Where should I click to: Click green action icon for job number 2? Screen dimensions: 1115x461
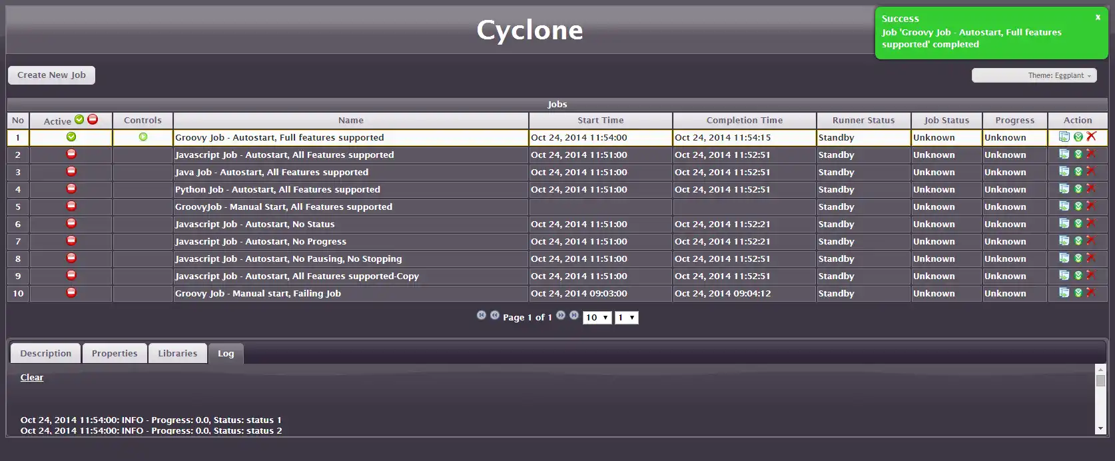pyautogui.click(x=1078, y=154)
